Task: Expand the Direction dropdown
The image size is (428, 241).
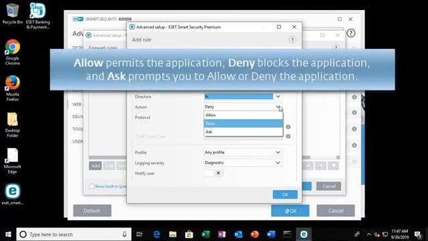Action: [x=278, y=96]
